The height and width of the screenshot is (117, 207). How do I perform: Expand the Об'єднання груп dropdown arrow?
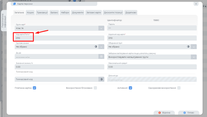tap(194, 47)
